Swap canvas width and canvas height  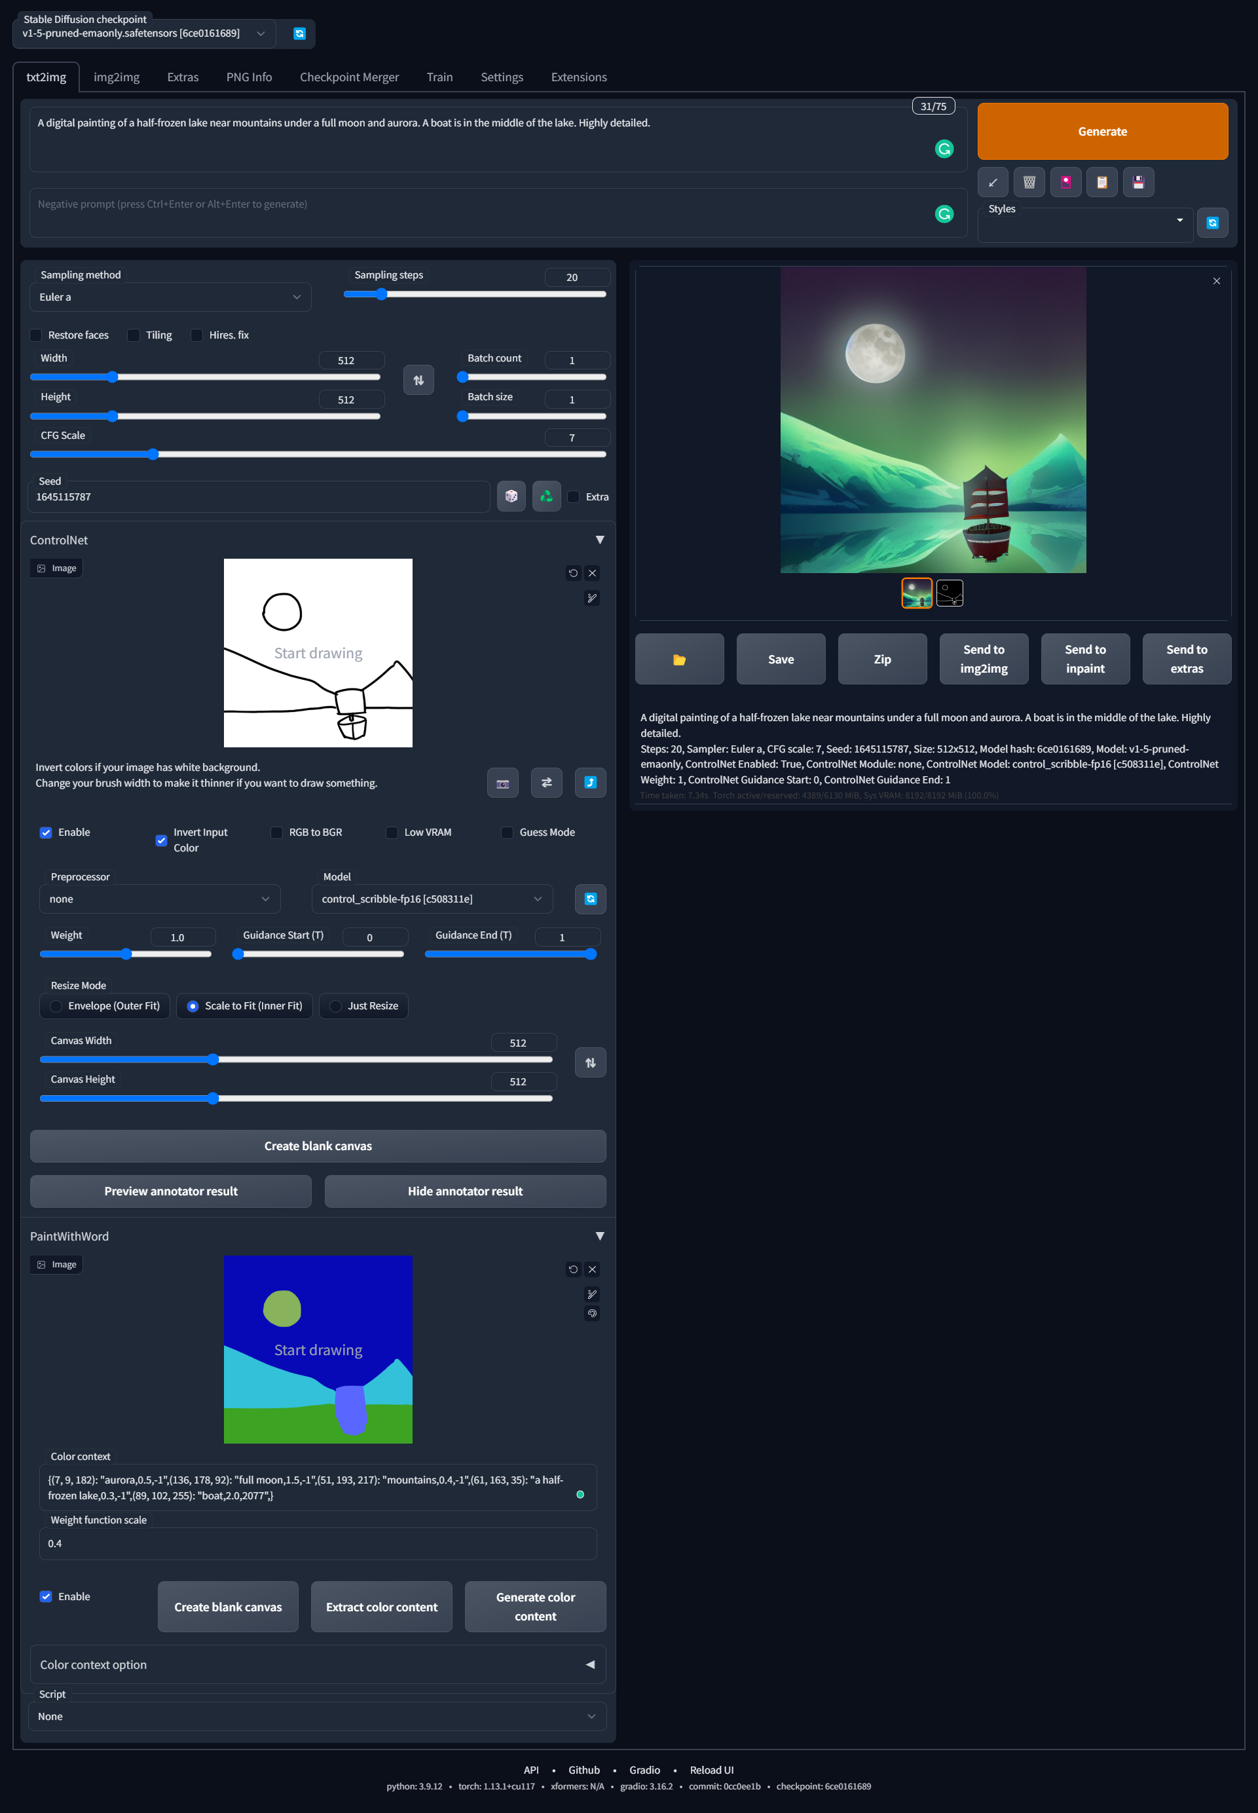[591, 1062]
